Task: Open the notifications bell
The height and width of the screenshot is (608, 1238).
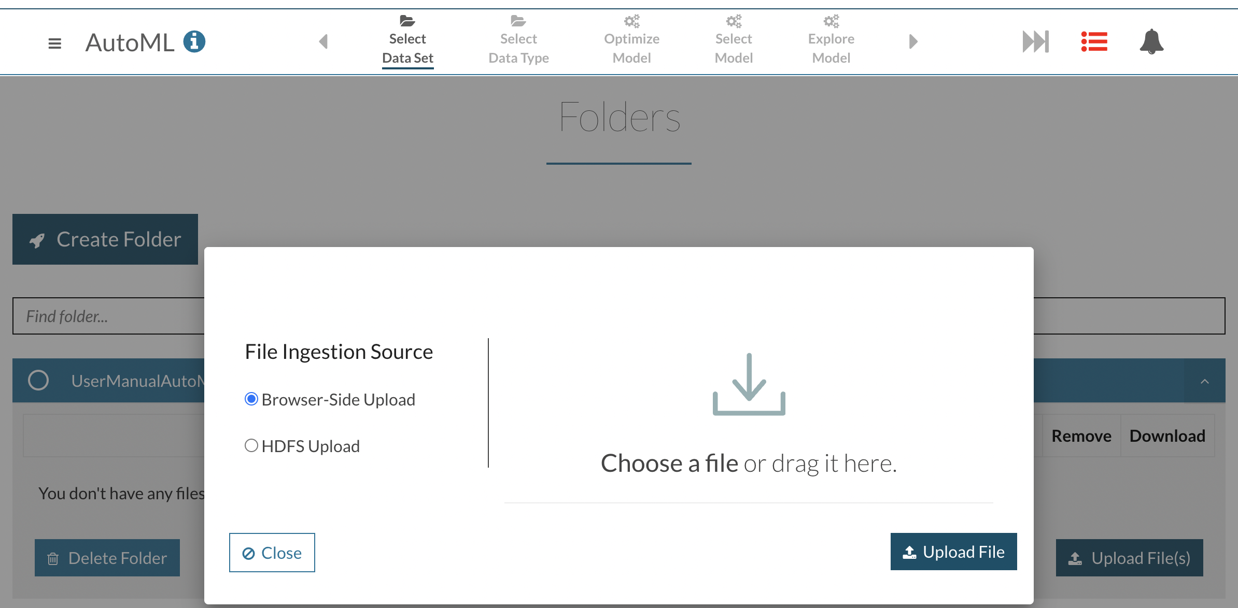Action: [1151, 41]
